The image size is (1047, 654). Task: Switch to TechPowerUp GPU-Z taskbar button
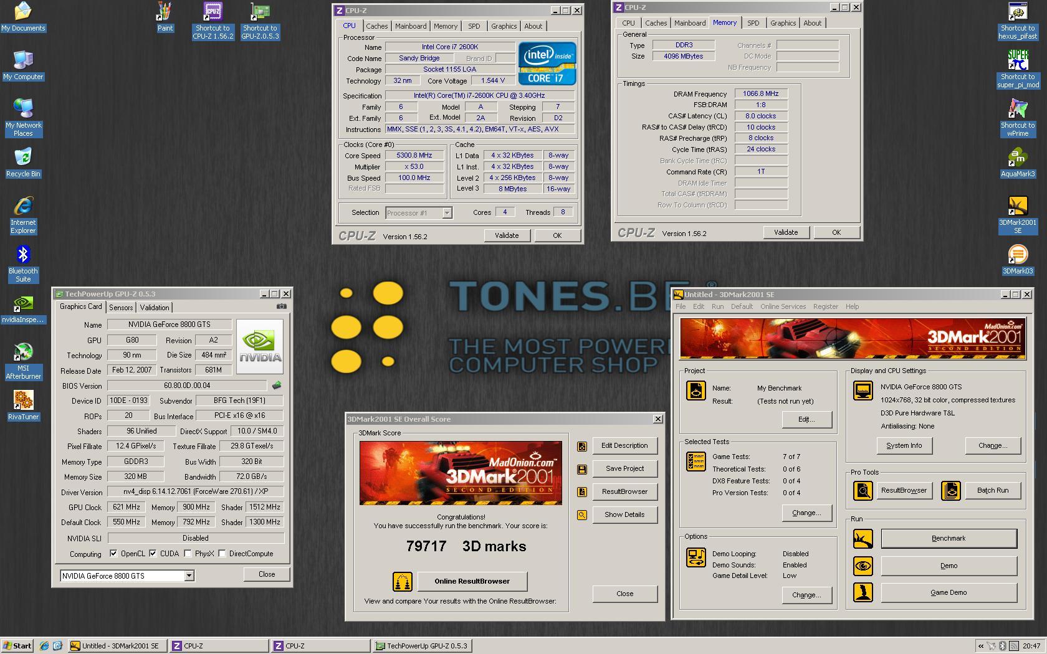[x=422, y=646]
